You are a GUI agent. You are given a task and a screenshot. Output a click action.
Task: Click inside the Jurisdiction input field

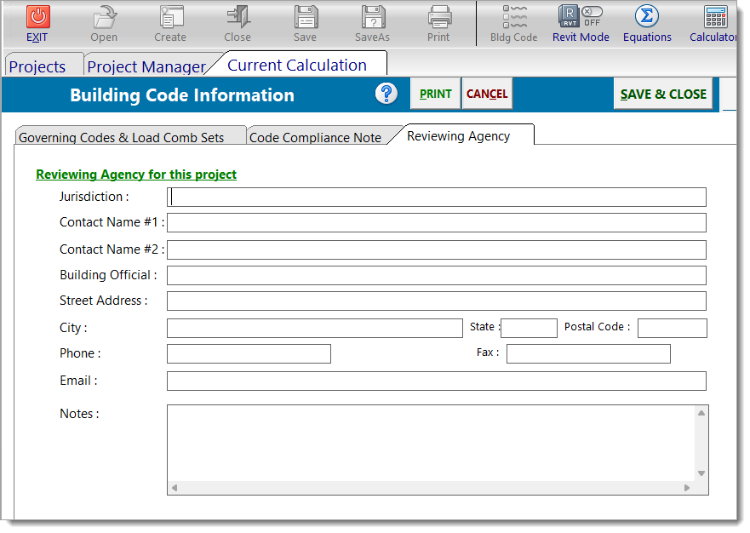[x=437, y=197]
